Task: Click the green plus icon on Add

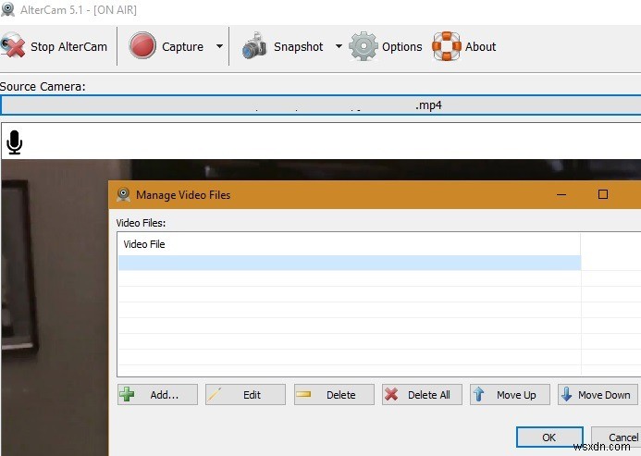Action: click(x=127, y=395)
